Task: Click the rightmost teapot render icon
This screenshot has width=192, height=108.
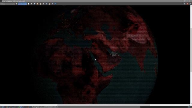Action: tap(190, 4)
